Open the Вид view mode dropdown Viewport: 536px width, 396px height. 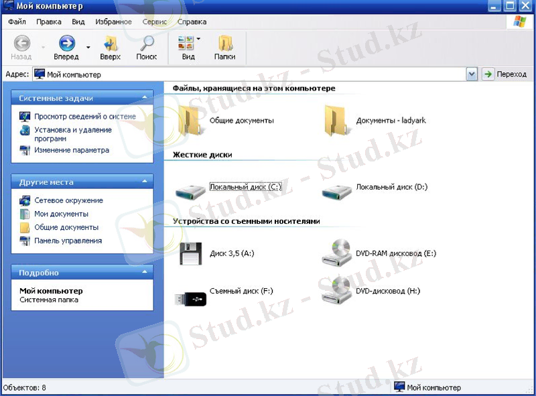click(x=198, y=39)
